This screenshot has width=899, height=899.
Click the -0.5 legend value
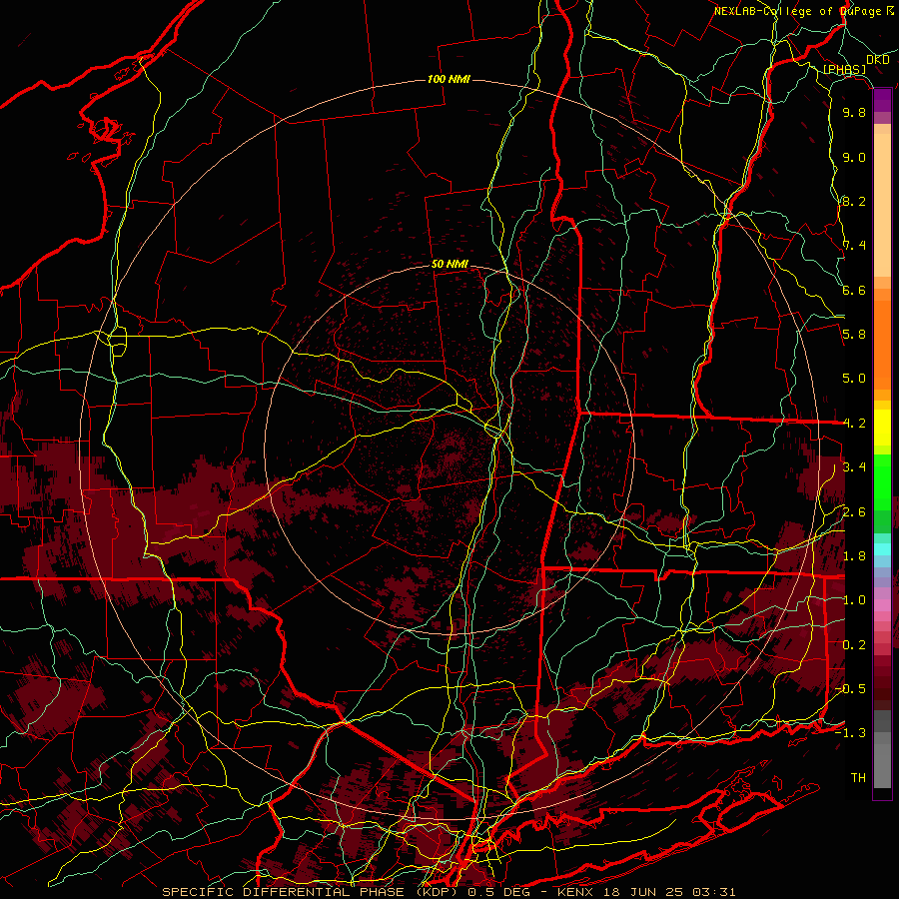point(851,689)
